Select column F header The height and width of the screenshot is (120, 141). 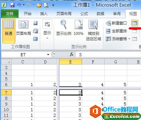93,62
